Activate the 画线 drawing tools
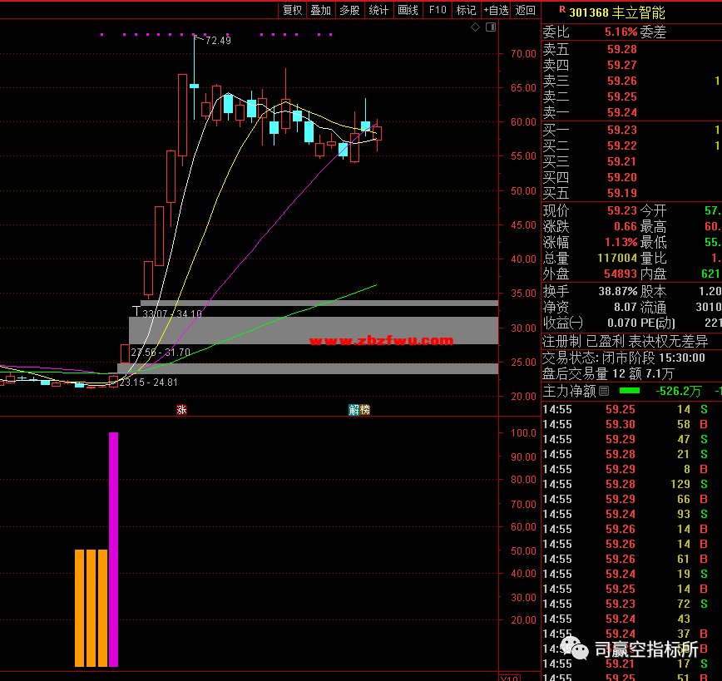 408,10
